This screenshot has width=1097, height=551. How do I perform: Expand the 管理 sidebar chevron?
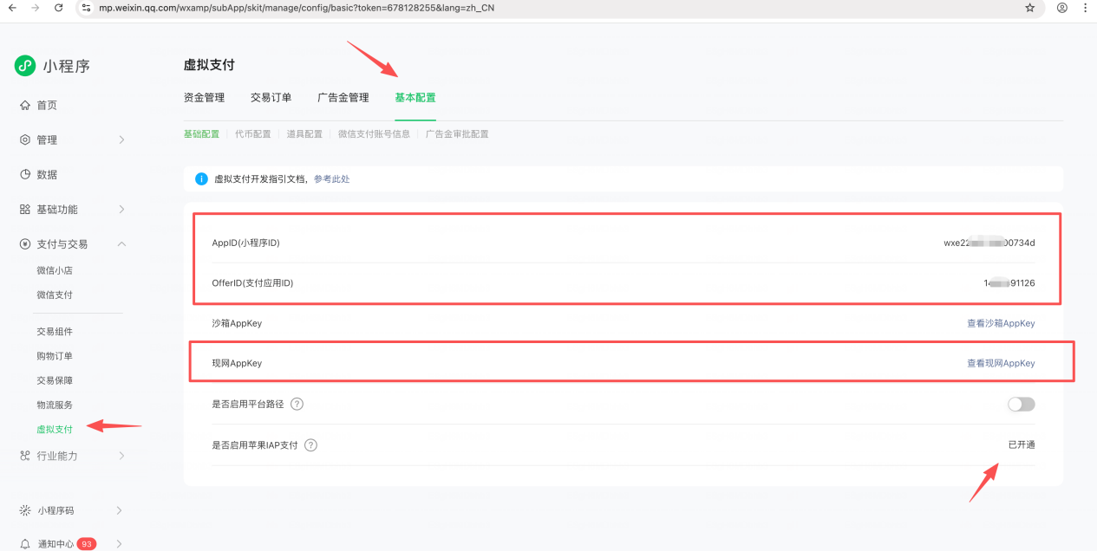[121, 139]
